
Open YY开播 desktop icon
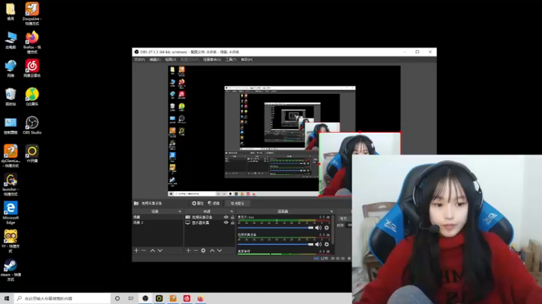32,154
